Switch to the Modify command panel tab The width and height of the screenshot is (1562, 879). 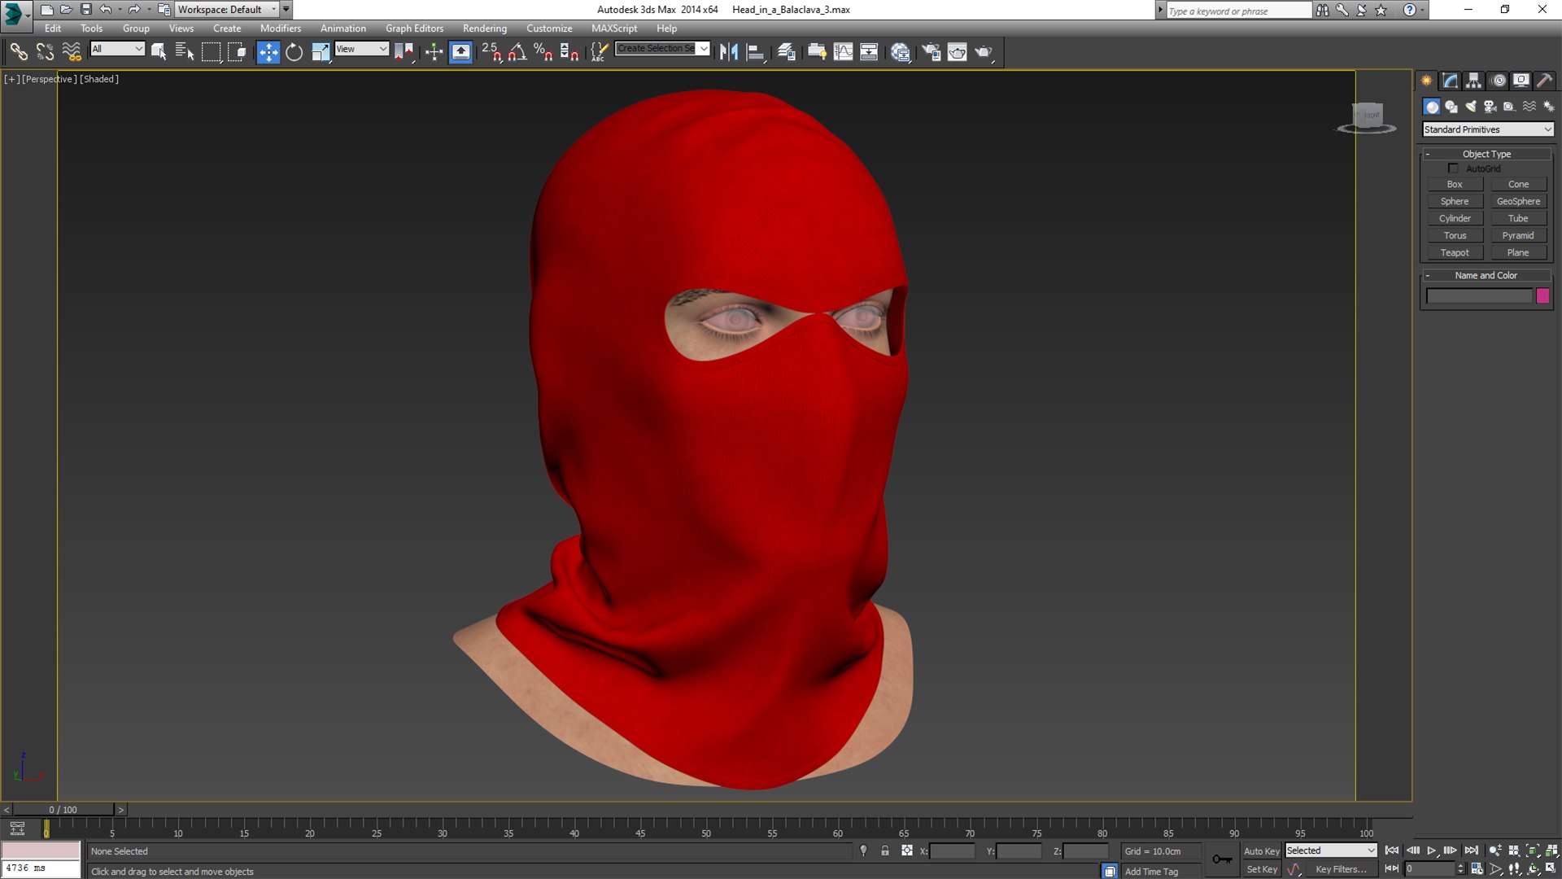(1451, 81)
